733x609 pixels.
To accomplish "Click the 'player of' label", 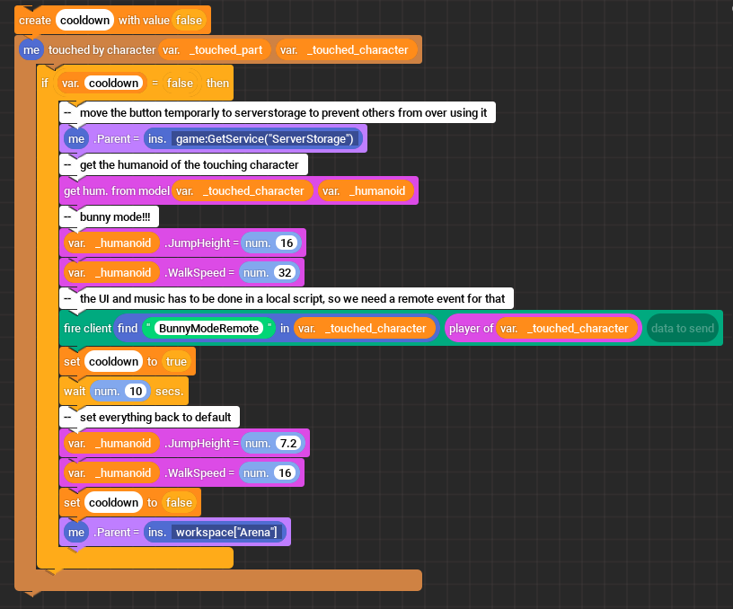I will click(x=471, y=328).
